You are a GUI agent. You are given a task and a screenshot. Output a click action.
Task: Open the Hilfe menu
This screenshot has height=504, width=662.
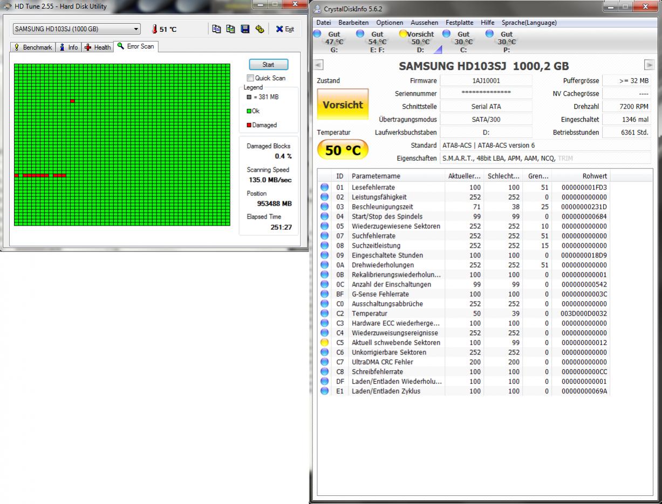487,23
